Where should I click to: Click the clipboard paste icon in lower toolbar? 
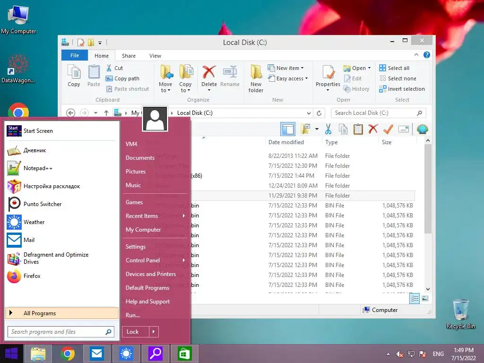coord(358,129)
